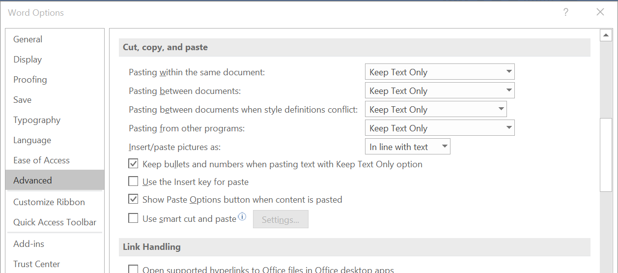Open Pasting from other programs dropdown
This screenshot has width=618, height=273.
point(440,128)
